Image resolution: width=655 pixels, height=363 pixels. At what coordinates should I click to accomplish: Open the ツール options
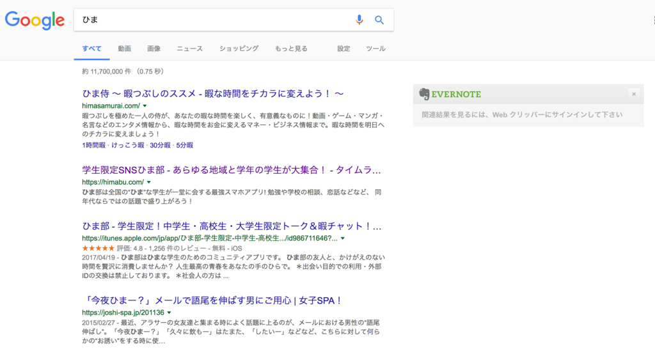pos(375,49)
